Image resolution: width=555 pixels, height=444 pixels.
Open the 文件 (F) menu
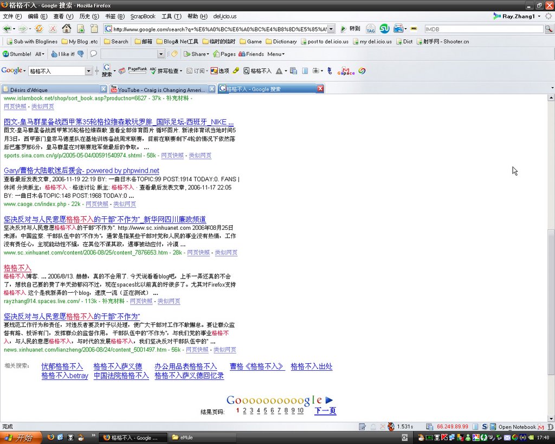pyautogui.click(x=12, y=16)
